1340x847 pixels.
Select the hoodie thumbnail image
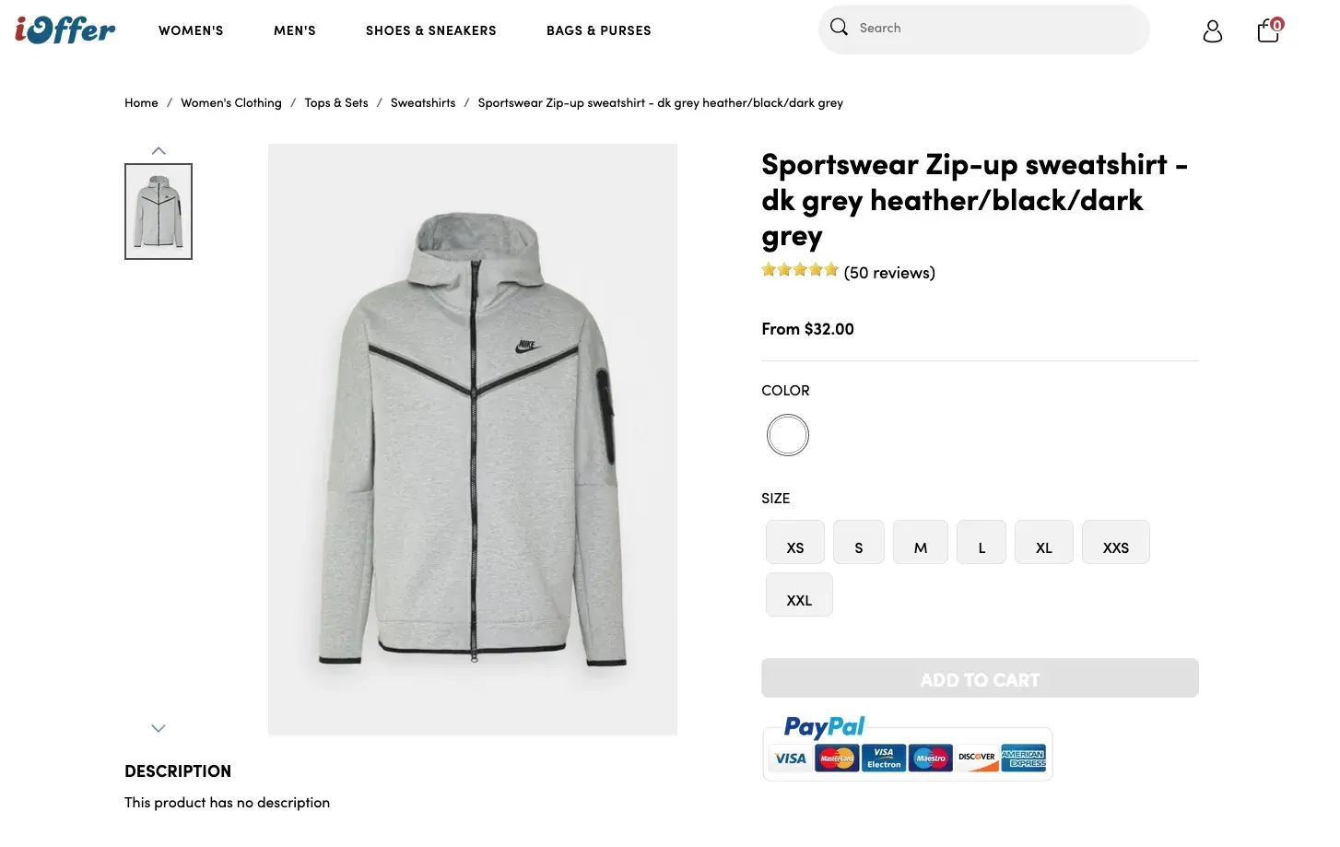159,212
